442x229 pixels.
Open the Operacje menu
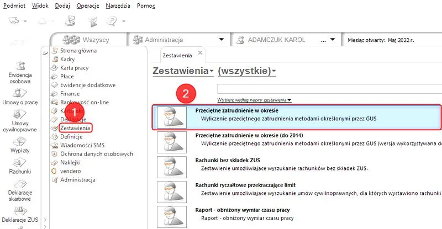[88, 6]
